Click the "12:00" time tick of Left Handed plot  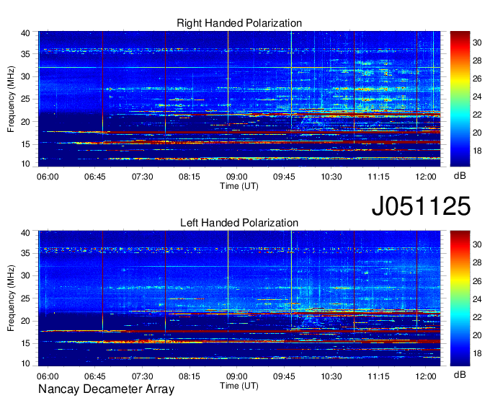tap(426, 376)
